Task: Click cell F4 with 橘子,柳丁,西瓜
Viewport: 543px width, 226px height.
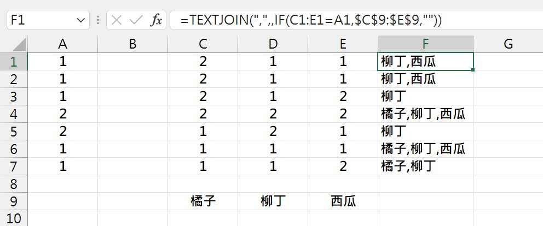Action: click(x=426, y=114)
